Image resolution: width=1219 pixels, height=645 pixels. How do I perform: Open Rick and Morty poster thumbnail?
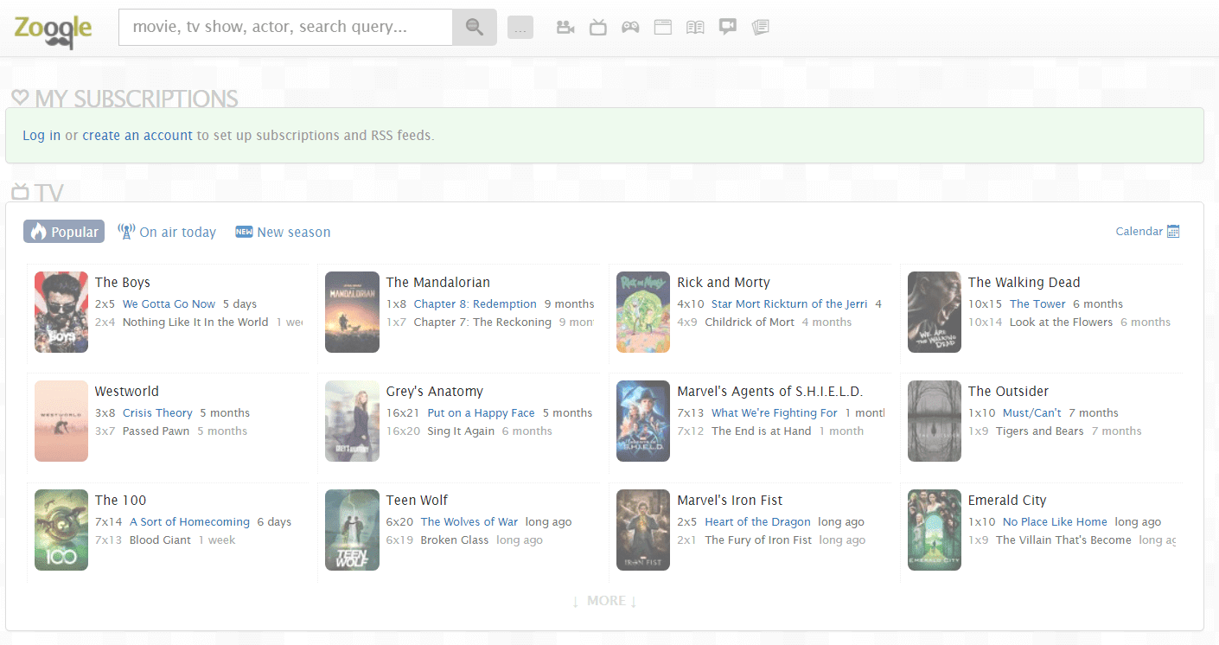[643, 312]
